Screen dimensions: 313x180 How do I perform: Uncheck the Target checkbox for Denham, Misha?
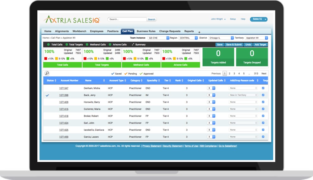[263, 88]
